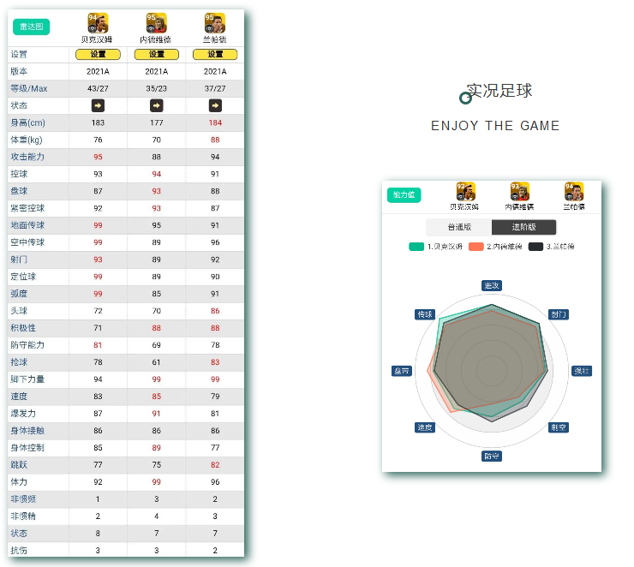Viewport: 634px width, 567px height.
Task: Click the ENJOY THE GAME text
Action: click(495, 126)
